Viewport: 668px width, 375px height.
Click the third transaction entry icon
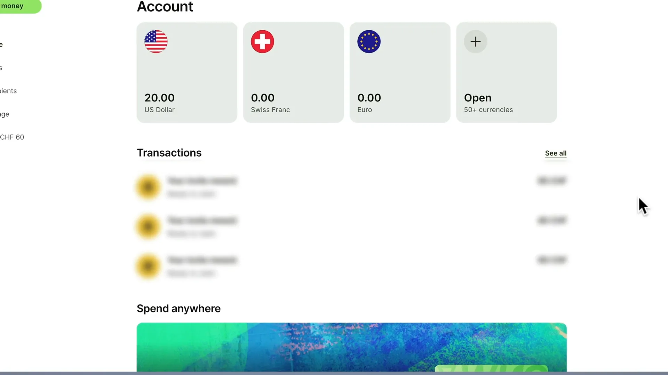148,266
